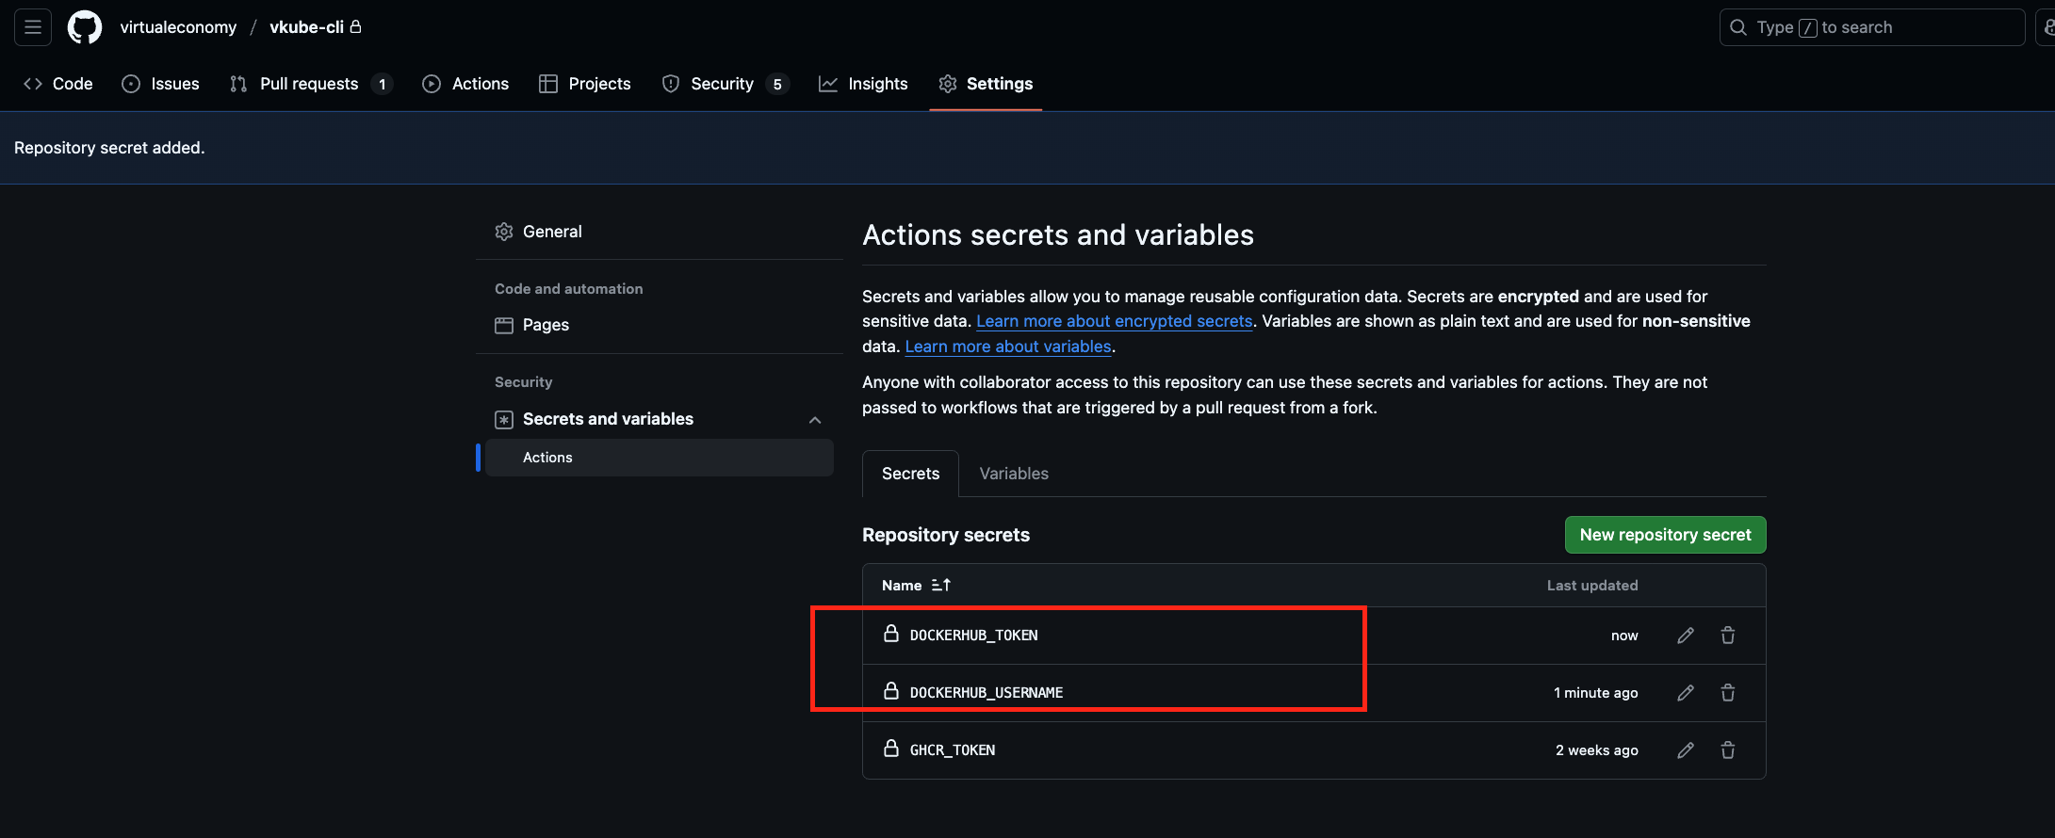This screenshot has height=838, width=2055.
Task: Click the Security count badge 5
Action: coord(777,85)
